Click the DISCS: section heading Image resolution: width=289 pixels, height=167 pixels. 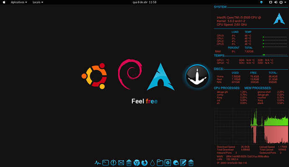tap(219, 69)
